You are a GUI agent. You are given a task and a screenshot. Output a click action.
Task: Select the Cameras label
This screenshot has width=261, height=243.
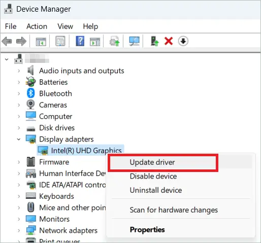tap(53, 105)
